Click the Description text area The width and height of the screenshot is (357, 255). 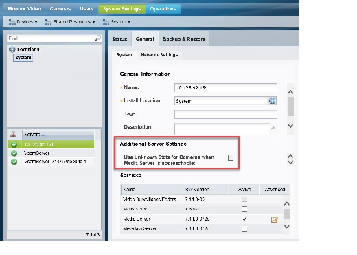[x=222, y=129]
